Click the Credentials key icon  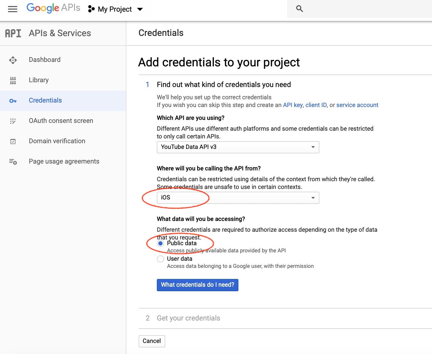click(x=13, y=101)
